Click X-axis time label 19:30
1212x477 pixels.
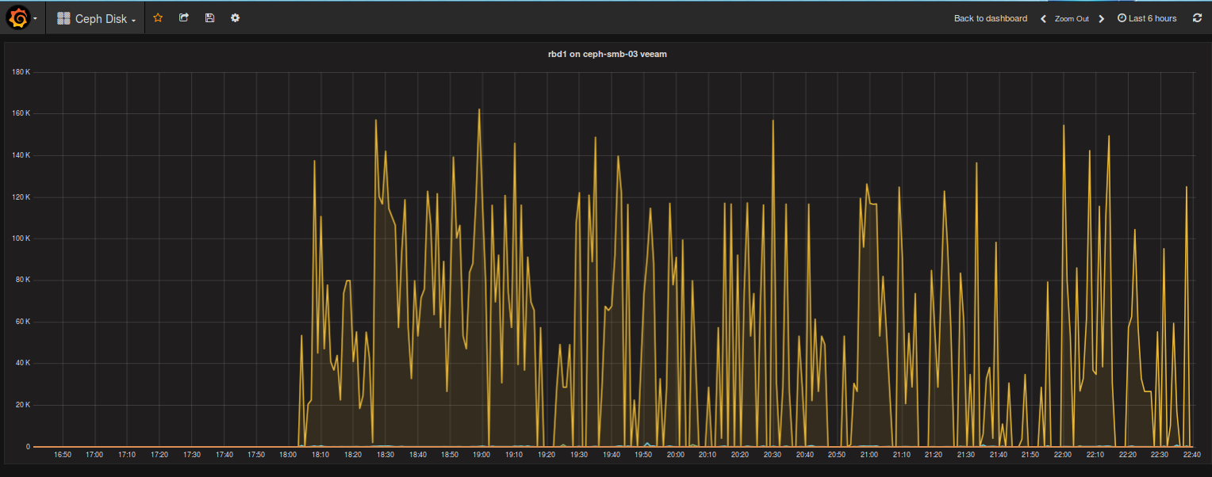(579, 455)
